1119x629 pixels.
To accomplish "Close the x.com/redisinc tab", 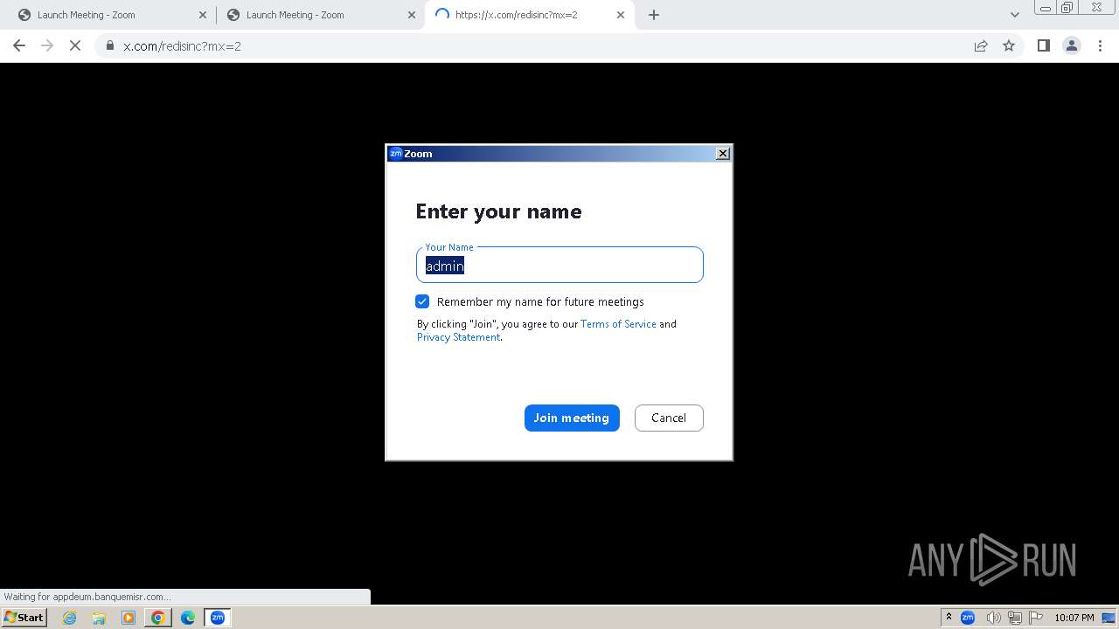I will pyautogui.click(x=621, y=15).
